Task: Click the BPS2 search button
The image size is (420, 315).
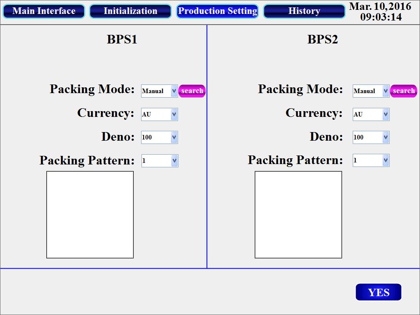Action: 404,91
